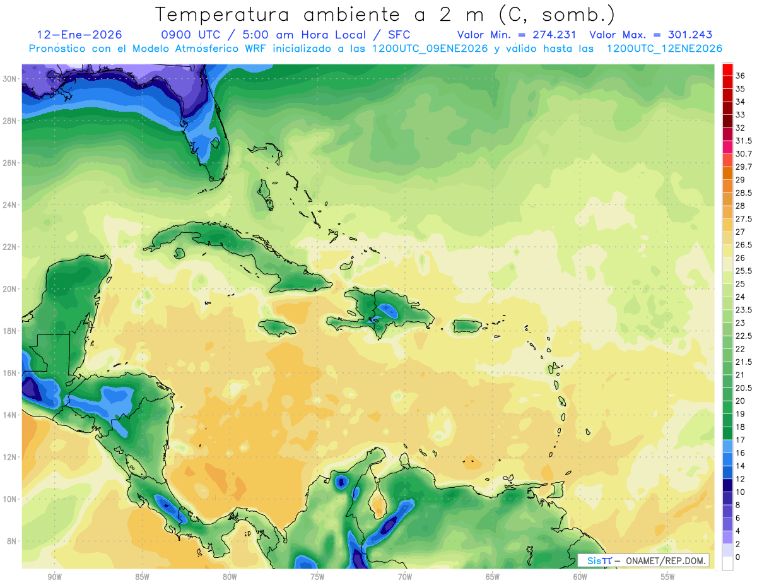Click the '30N' latitude label
The width and height of the screenshot is (757, 585).
point(10,79)
